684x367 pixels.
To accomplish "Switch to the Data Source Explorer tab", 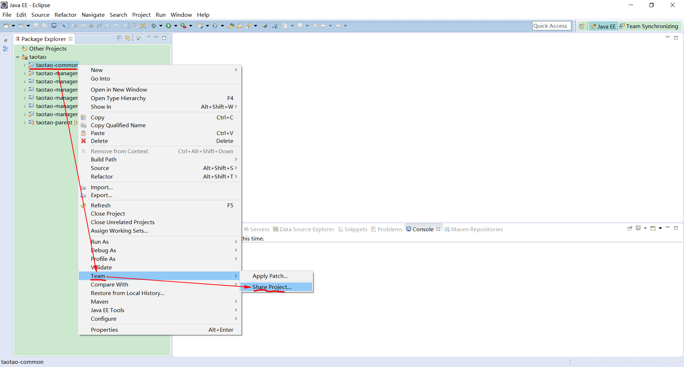I will [304, 229].
